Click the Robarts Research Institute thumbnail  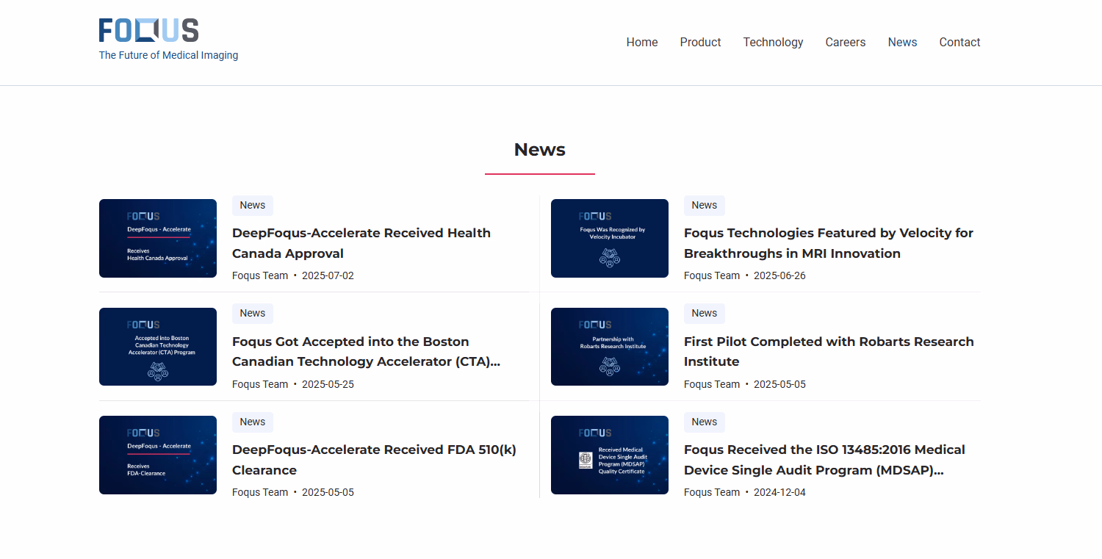609,347
